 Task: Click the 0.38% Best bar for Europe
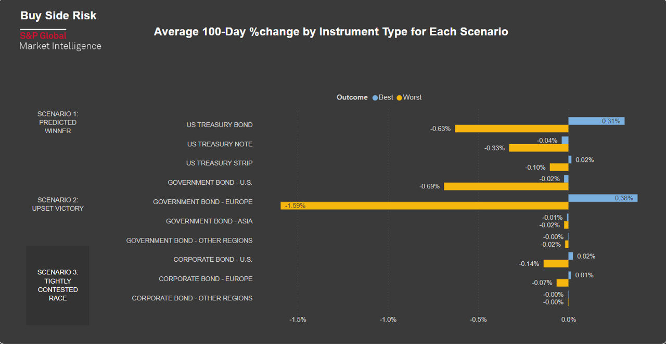603,198
